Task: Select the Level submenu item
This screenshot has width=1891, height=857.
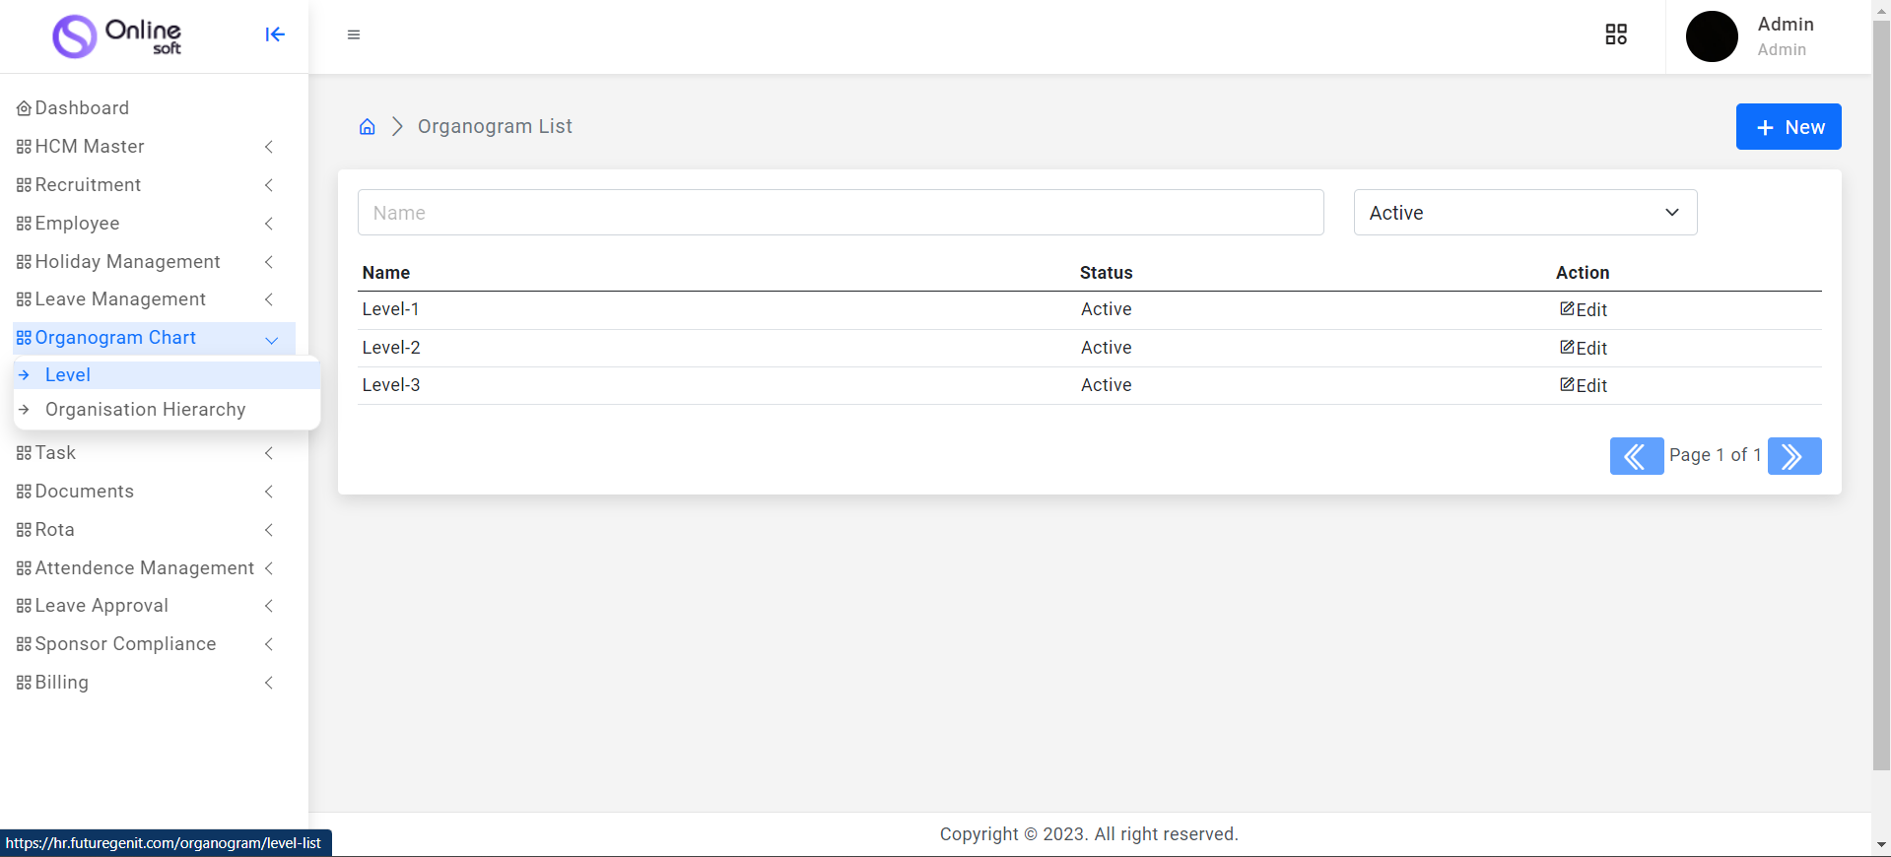Action: pos(68,375)
